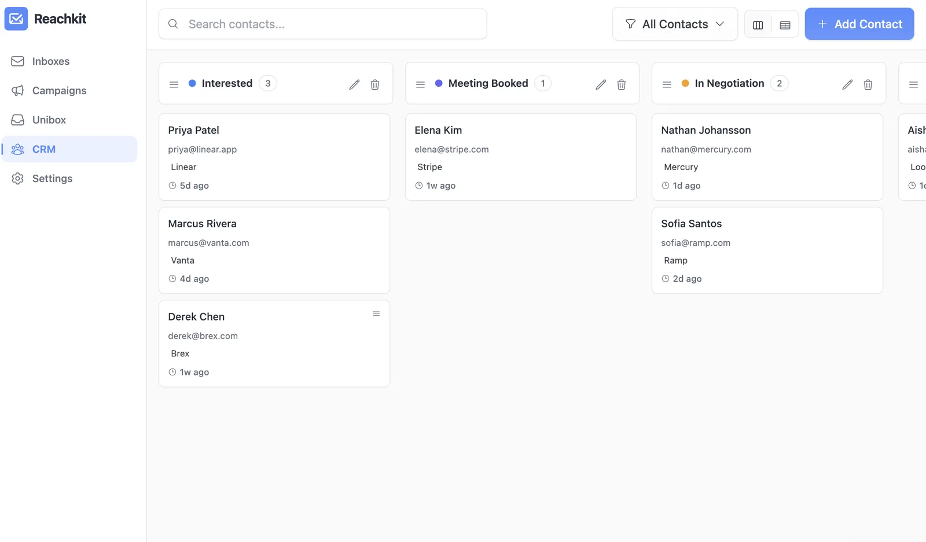The image size is (926, 542).
Task: Click email elena@stripe.com
Action: click(x=451, y=149)
